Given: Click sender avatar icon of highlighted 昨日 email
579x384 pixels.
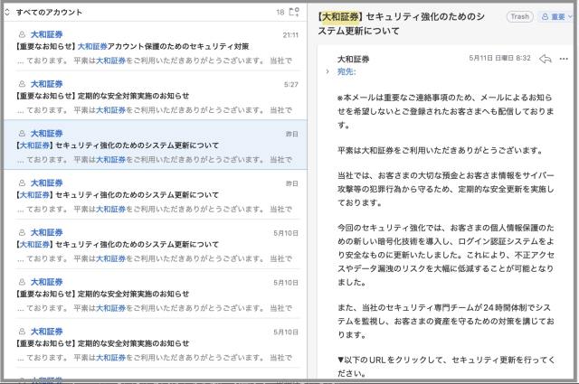Looking at the screenshot, I should (x=22, y=133).
